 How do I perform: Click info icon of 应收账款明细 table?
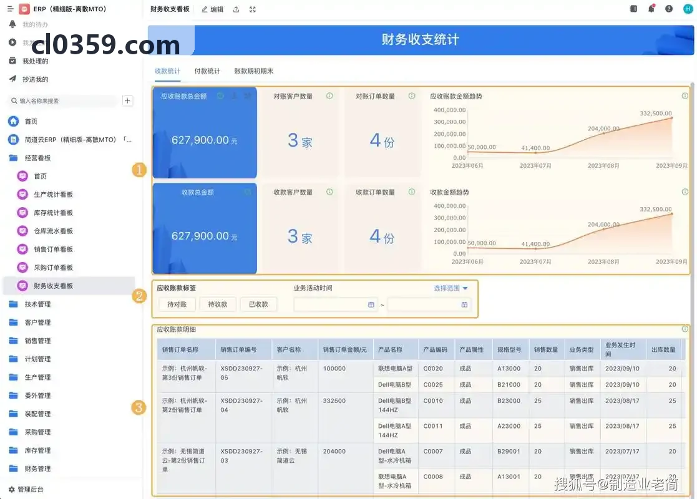tap(685, 329)
